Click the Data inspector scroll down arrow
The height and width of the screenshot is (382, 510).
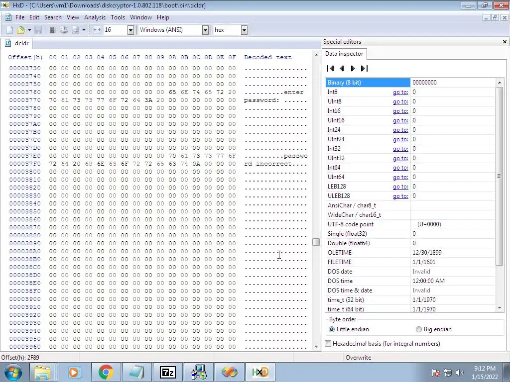(x=499, y=308)
